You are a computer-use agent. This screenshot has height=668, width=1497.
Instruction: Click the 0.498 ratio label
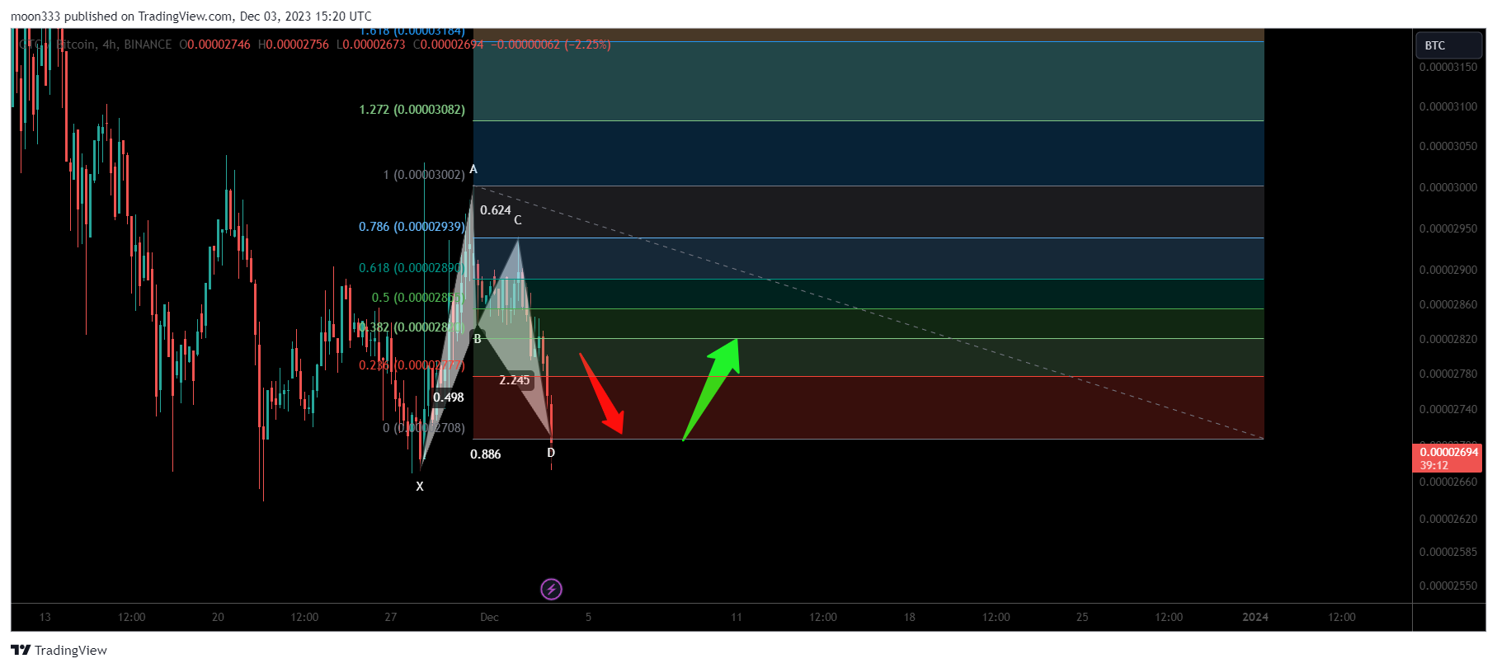pos(449,398)
